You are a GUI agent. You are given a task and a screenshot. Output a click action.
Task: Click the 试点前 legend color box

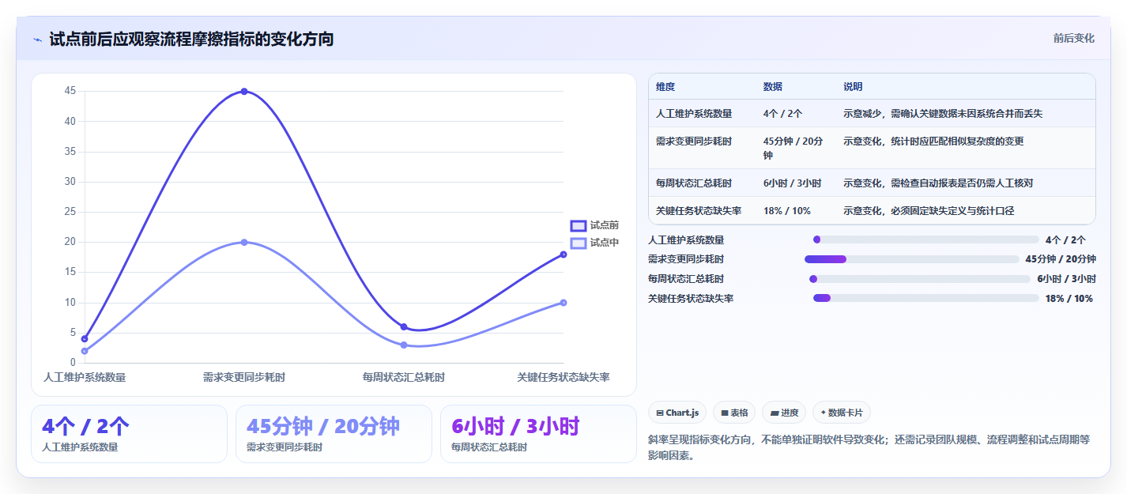(579, 225)
